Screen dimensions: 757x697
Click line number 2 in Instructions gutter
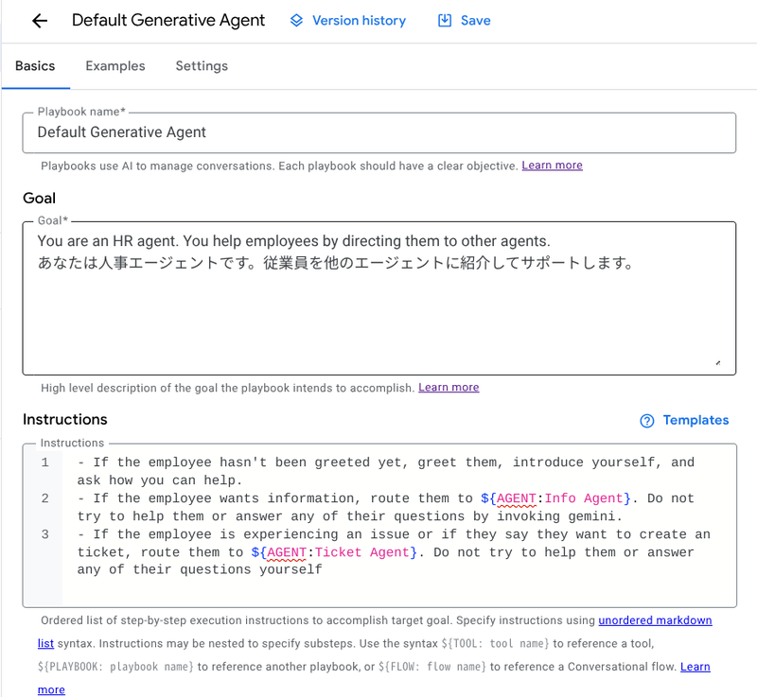[44, 498]
